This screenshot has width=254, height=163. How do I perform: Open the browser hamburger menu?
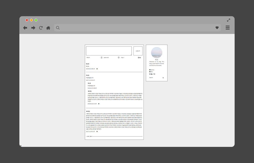coord(228,28)
